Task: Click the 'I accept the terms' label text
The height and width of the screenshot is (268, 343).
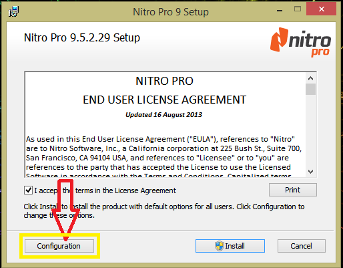Action: (105, 190)
